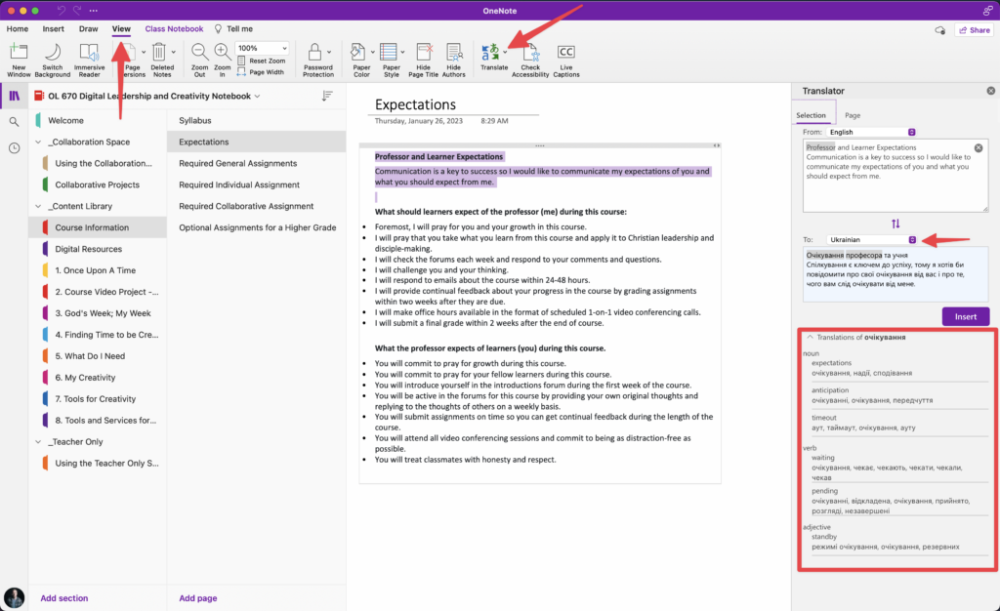Viewport: 1000px width, 611px height.
Task: Expand the notebook name dropdown
Action: [x=258, y=97]
